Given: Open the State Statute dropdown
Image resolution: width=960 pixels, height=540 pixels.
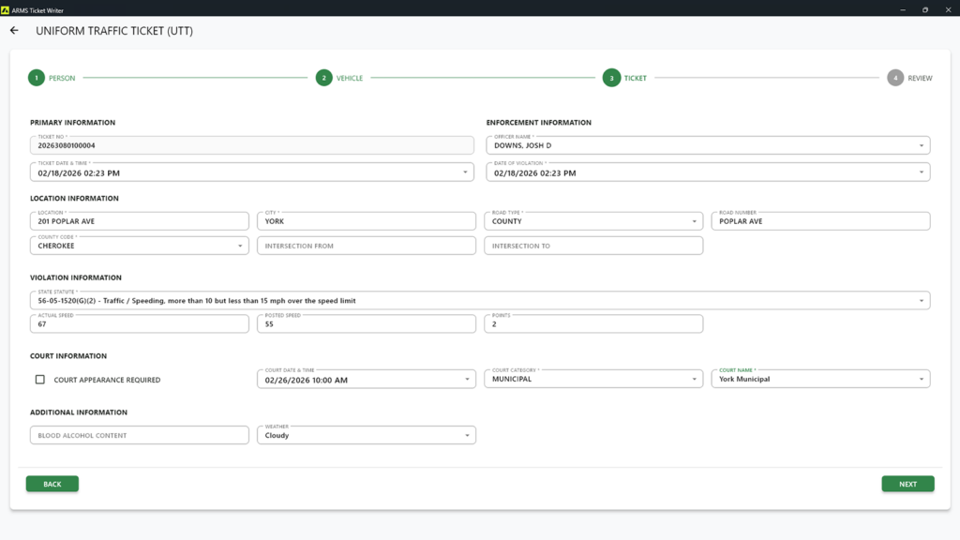Looking at the screenshot, I should [x=922, y=300].
